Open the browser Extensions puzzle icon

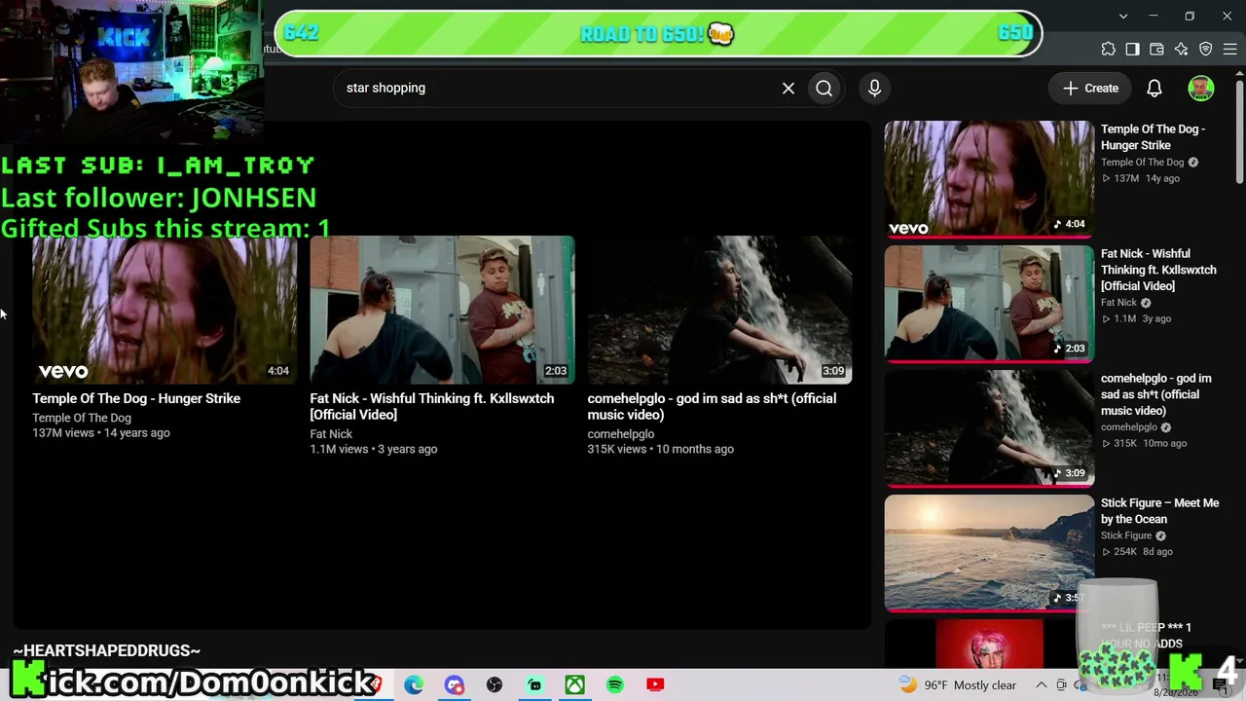click(1109, 49)
